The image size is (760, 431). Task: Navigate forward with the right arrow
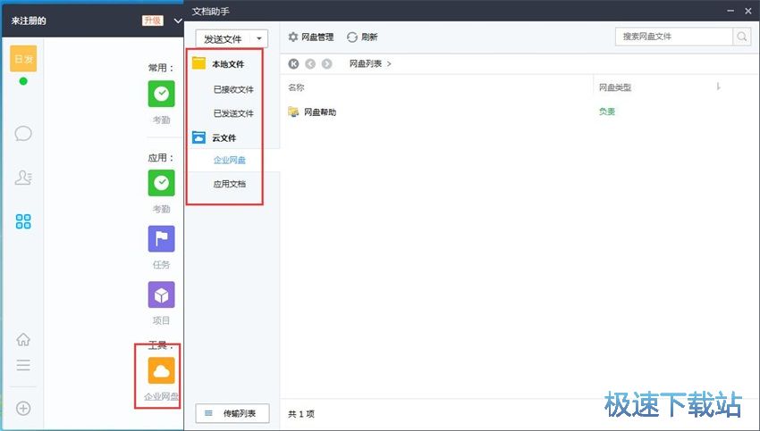pyautogui.click(x=326, y=64)
